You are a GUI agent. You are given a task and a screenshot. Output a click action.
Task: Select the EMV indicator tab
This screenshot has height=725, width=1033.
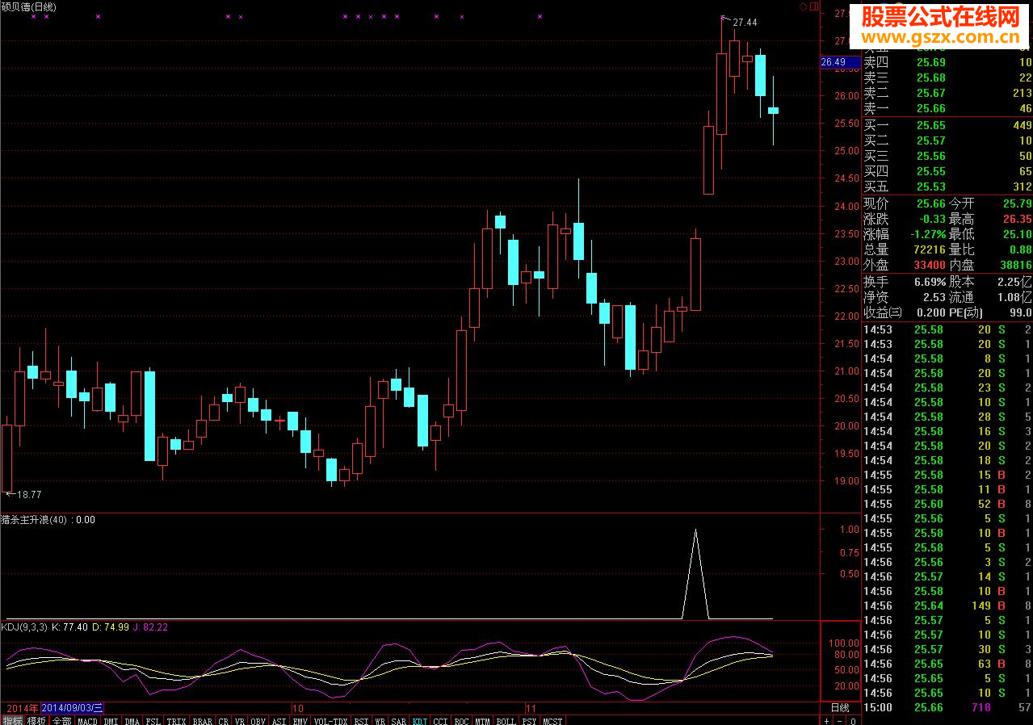[x=301, y=720]
